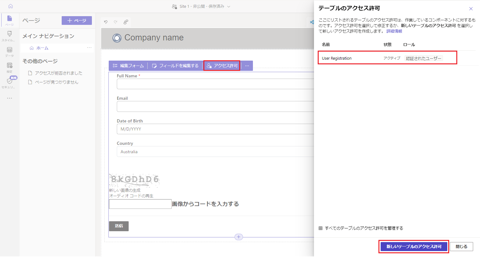The height and width of the screenshot is (257, 480).
Task: Select the アクセスが拒否されました page
Action: click(59, 73)
